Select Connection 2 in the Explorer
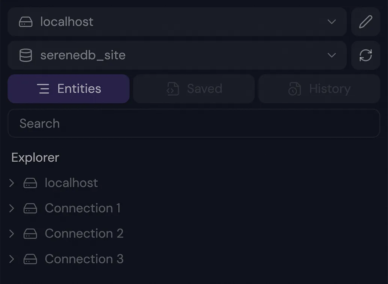 tap(84, 234)
